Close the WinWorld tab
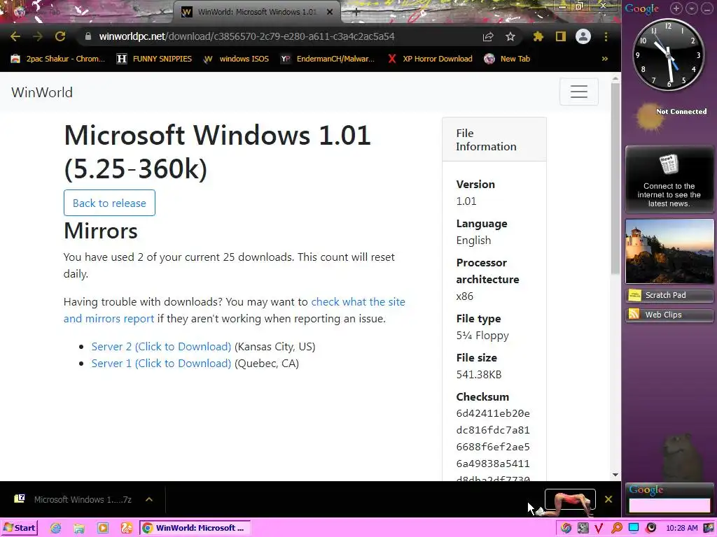717x537 pixels. coord(330,12)
